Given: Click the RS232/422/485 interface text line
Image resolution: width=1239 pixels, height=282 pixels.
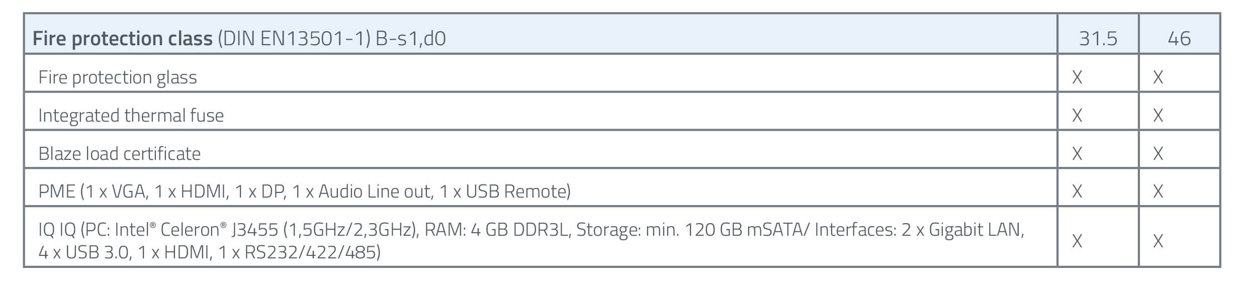Looking at the screenshot, I should [x=209, y=252].
